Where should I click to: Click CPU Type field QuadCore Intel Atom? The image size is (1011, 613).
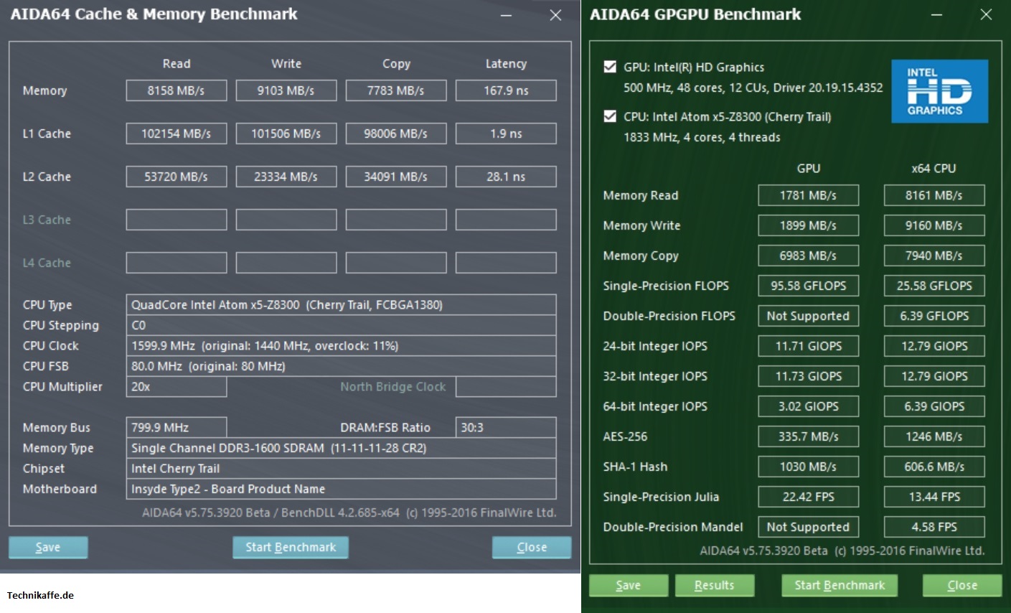point(341,305)
